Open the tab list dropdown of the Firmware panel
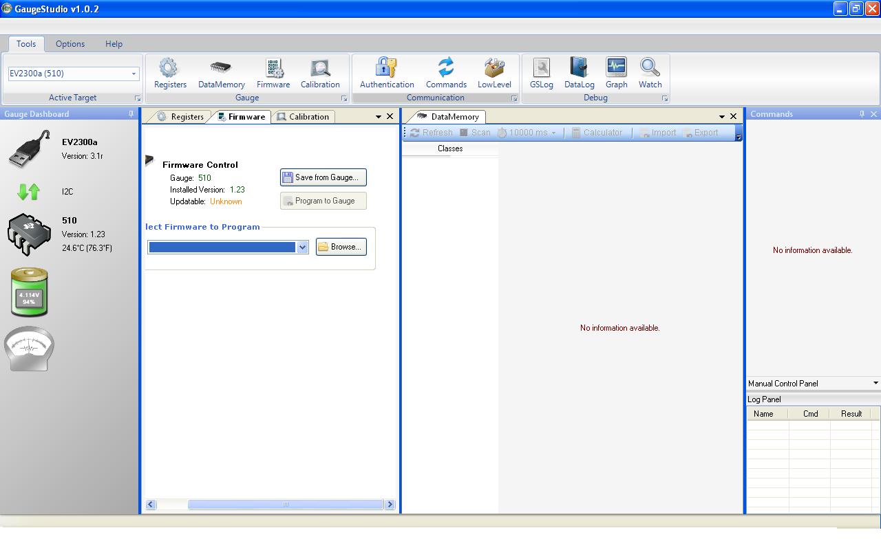The height and width of the screenshot is (550, 881). click(378, 117)
